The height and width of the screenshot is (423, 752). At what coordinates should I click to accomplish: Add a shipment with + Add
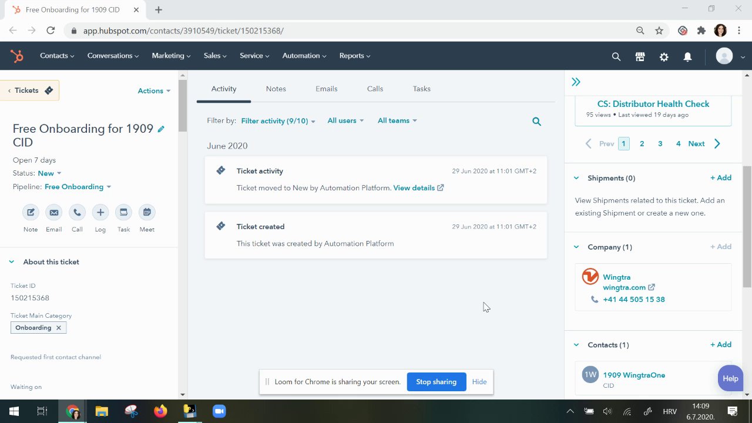pyautogui.click(x=720, y=178)
